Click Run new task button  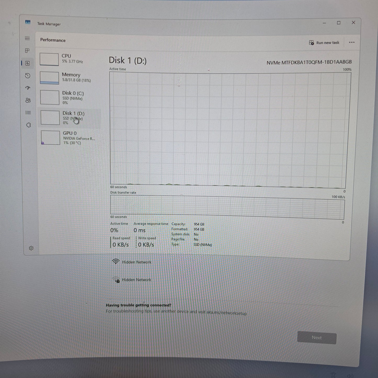coord(324,43)
